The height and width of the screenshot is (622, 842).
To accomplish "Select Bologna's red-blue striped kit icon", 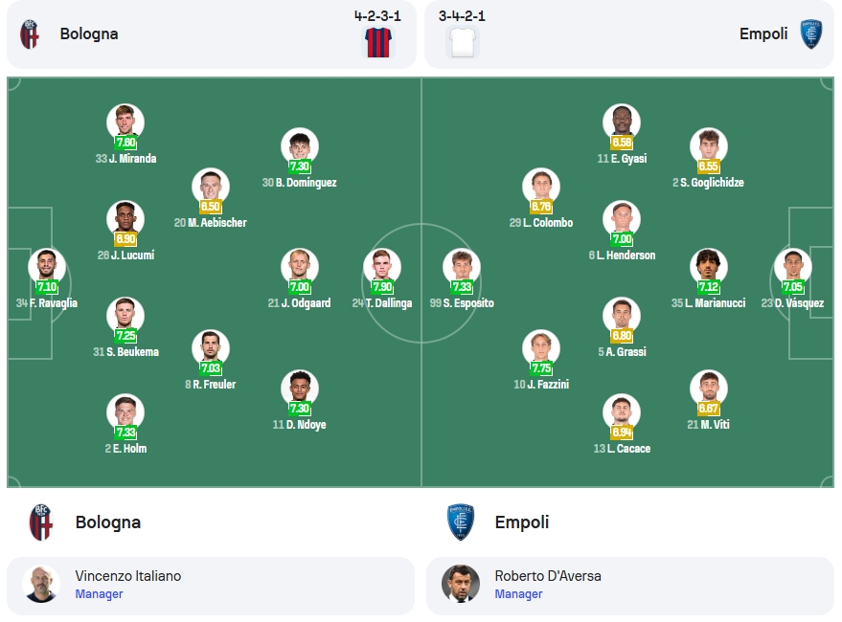I will click(378, 42).
